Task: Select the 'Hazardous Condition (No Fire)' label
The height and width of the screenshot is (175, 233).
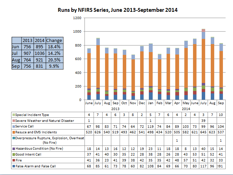Action: [39, 149]
